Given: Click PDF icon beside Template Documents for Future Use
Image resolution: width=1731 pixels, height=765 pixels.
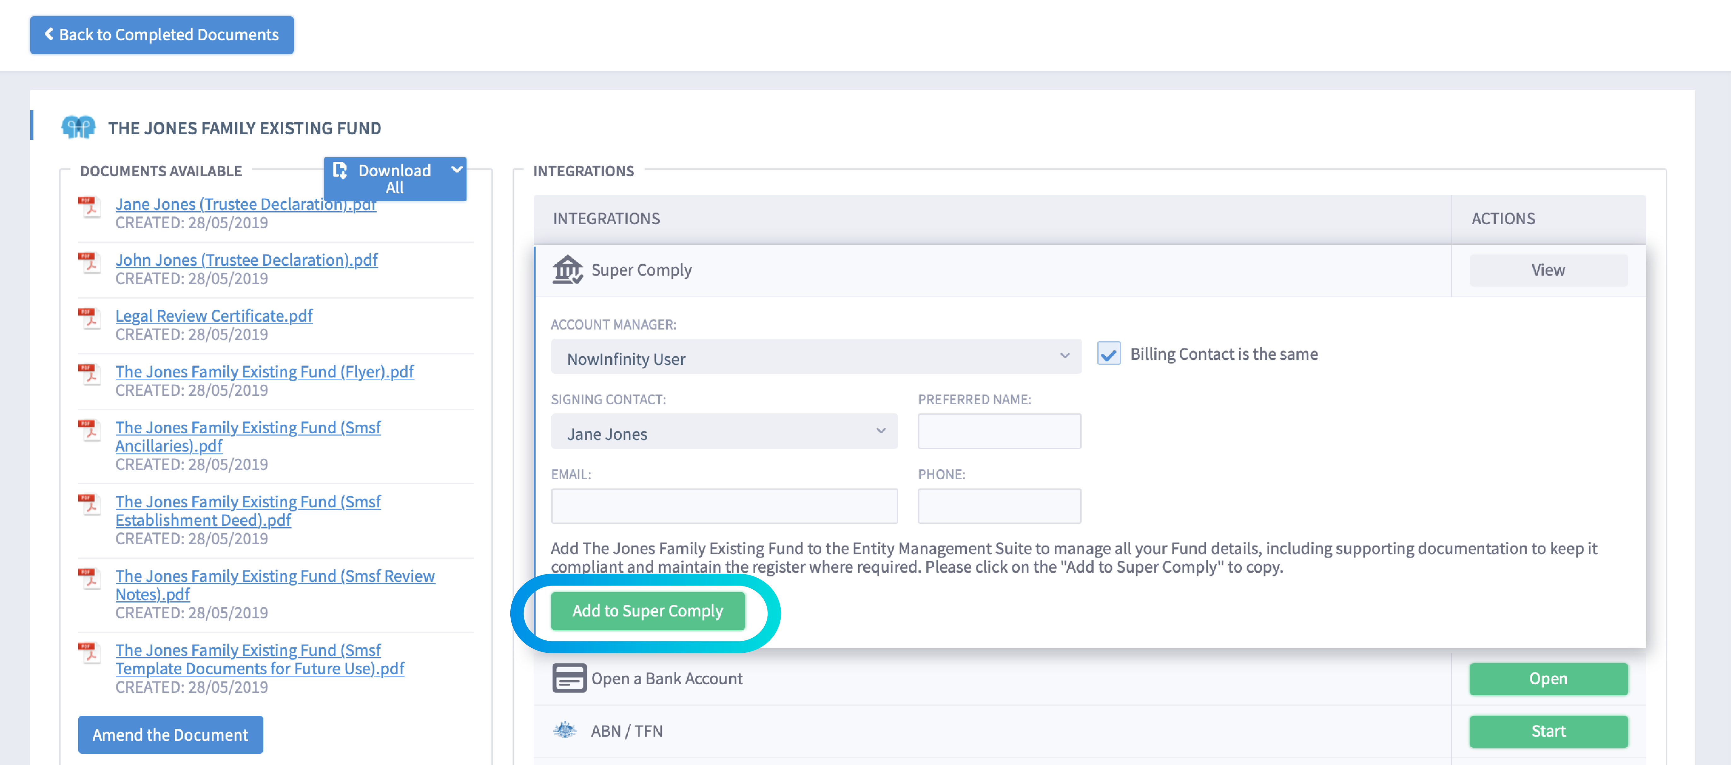Looking at the screenshot, I should tap(89, 653).
